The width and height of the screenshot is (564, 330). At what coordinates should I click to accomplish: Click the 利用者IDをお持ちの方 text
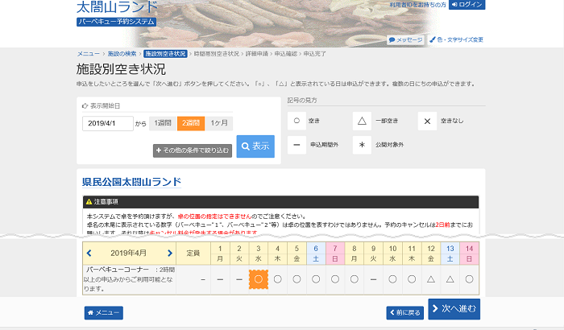click(x=417, y=5)
